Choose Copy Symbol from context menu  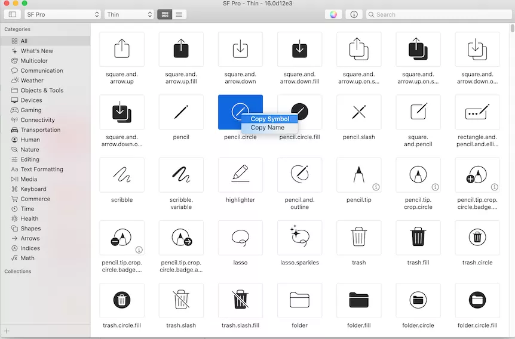tap(269, 119)
